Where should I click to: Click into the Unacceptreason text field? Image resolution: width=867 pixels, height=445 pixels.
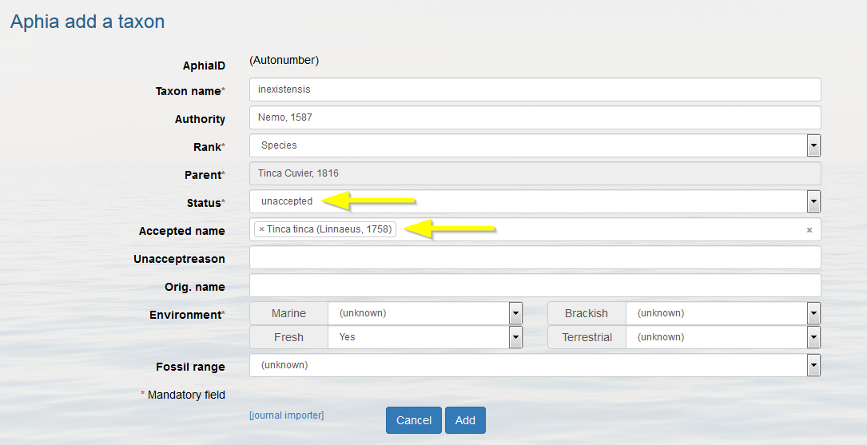click(535, 257)
